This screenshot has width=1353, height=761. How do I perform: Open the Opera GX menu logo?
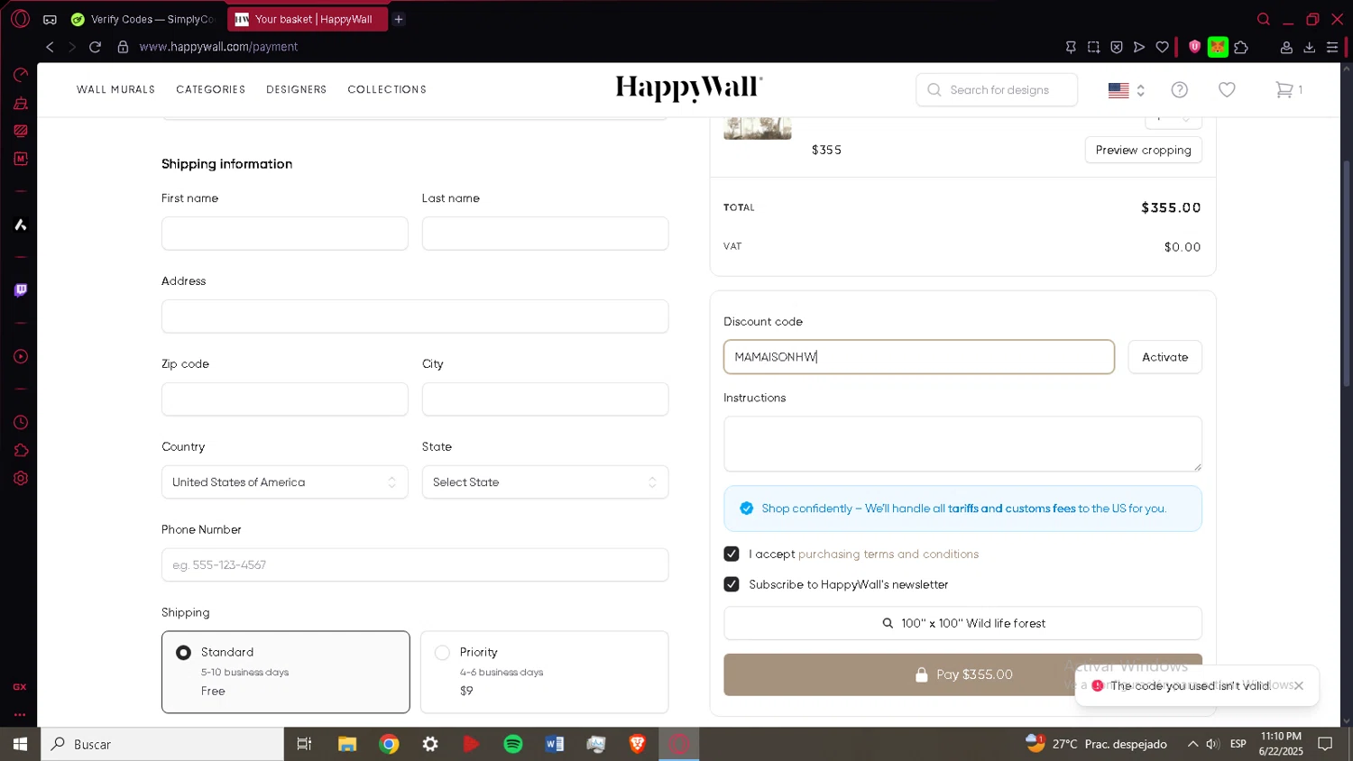coord(20,19)
